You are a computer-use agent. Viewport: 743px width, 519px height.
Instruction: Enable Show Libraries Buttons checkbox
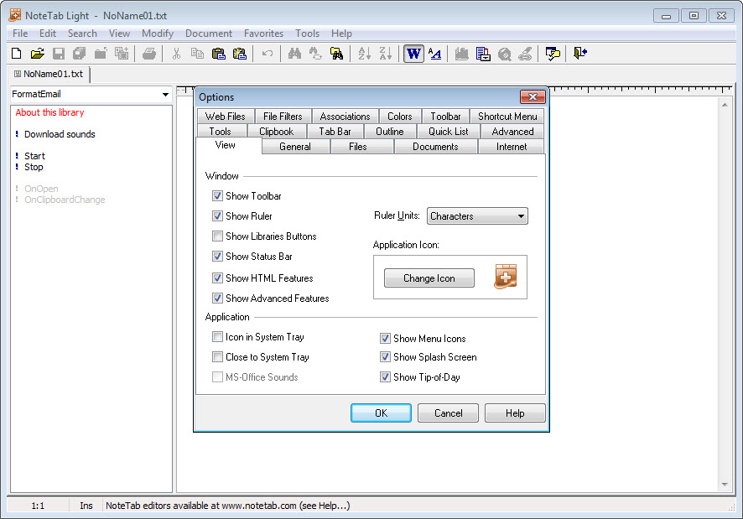pyautogui.click(x=217, y=236)
